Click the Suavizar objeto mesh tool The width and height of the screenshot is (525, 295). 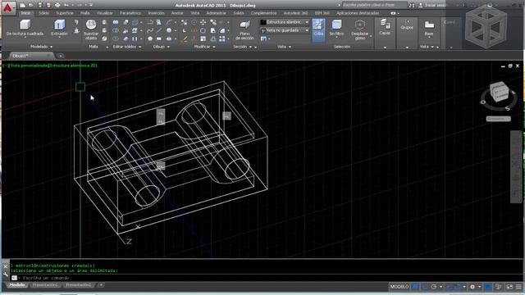point(91,29)
